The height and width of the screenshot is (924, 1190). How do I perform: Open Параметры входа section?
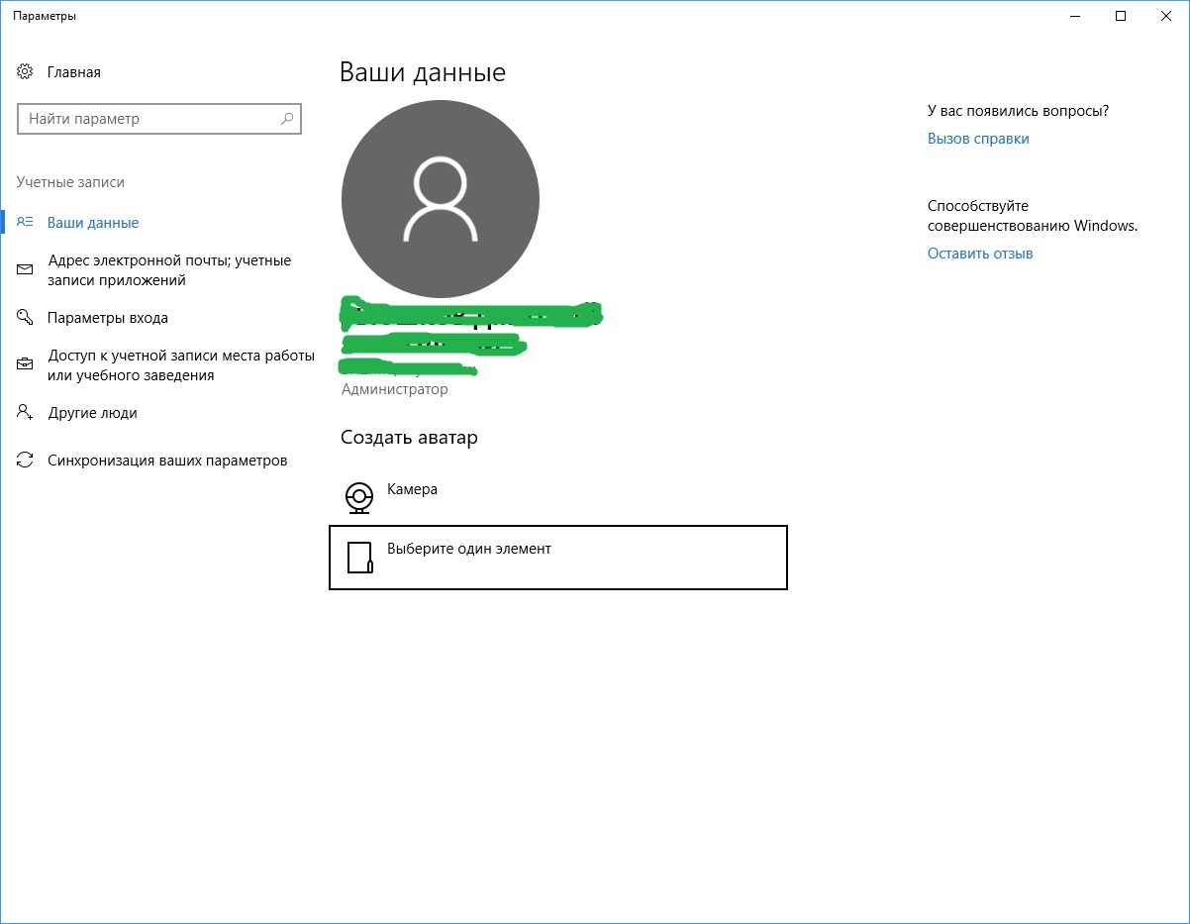click(108, 318)
